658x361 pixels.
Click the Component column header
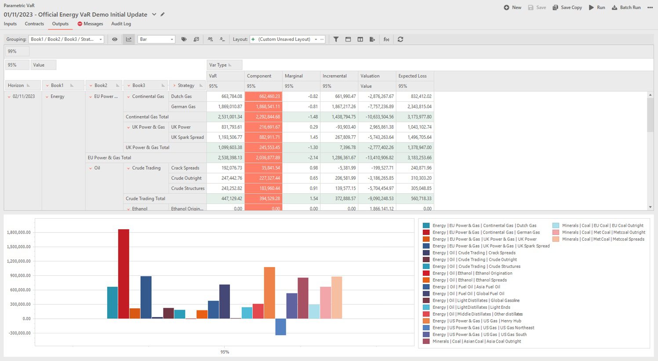(263, 76)
